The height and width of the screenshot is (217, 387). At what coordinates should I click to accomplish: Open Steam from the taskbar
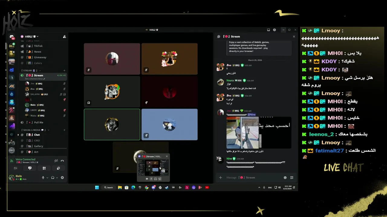pyautogui.click(x=167, y=187)
